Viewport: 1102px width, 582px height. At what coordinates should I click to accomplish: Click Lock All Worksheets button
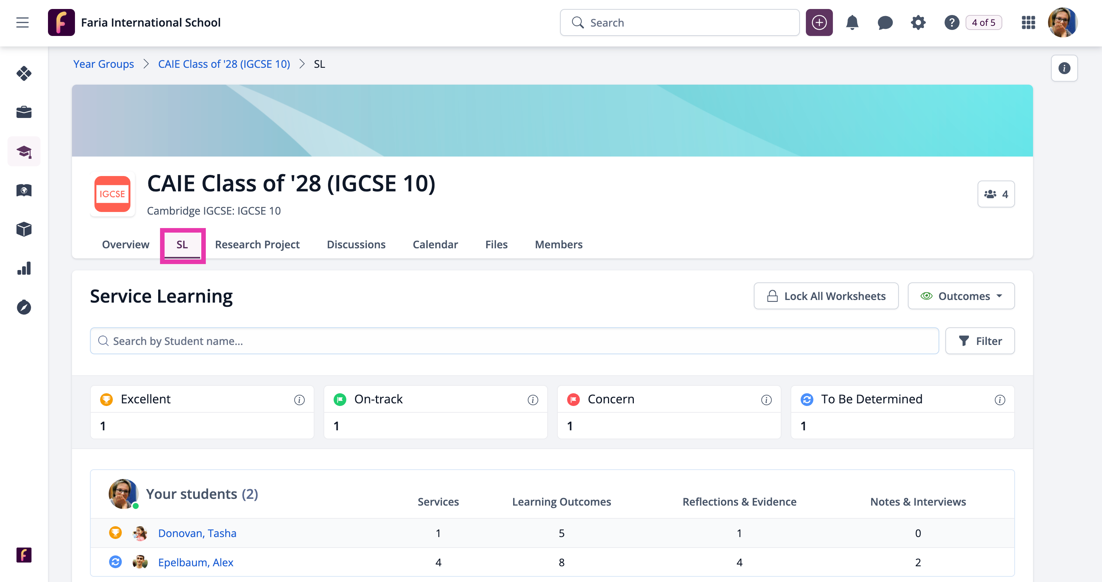[826, 296]
